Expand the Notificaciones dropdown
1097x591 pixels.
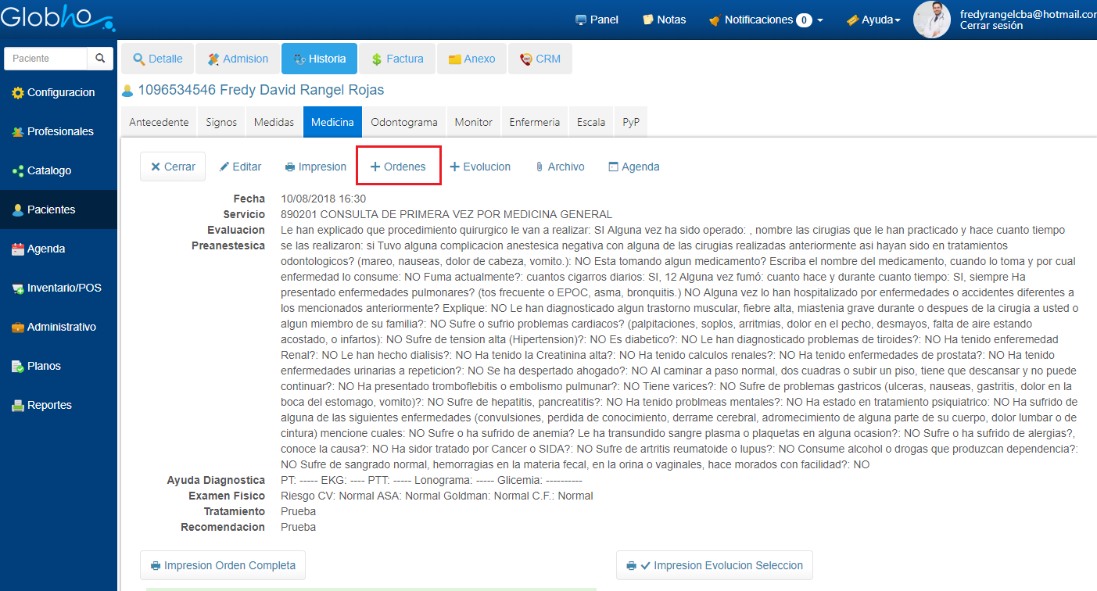pos(765,20)
